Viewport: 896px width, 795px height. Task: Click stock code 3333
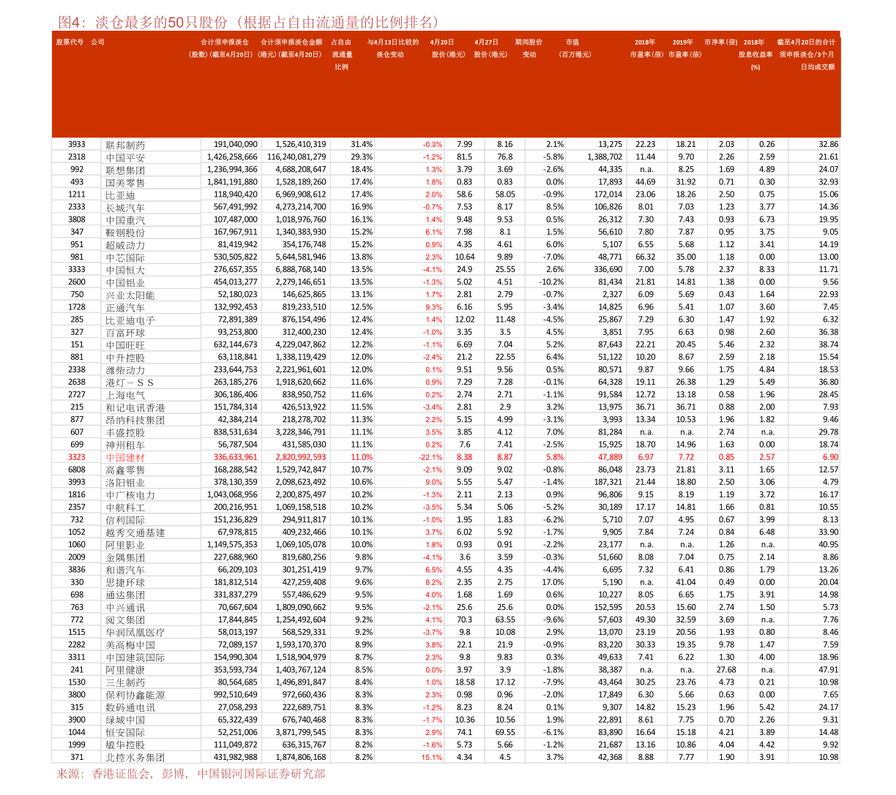77,270
